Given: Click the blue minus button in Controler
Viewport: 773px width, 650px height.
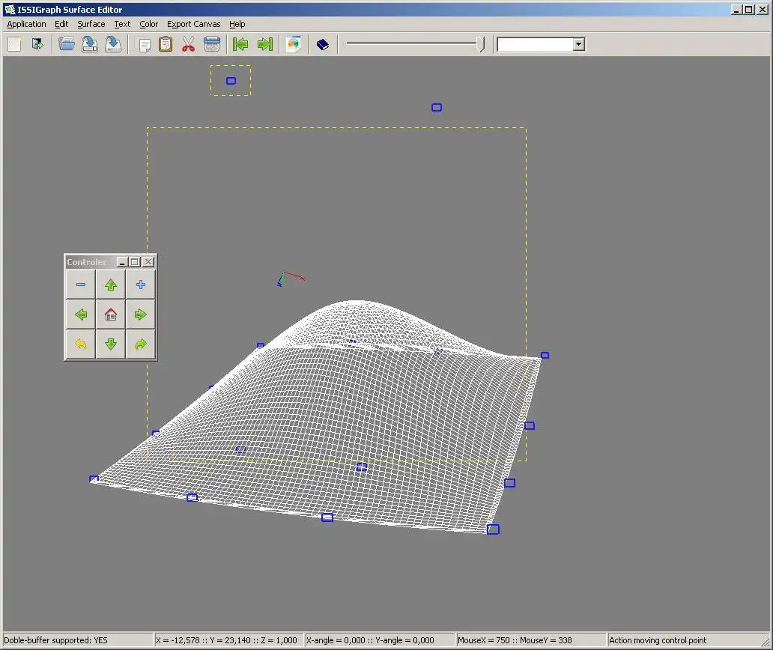Looking at the screenshot, I should (81, 285).
